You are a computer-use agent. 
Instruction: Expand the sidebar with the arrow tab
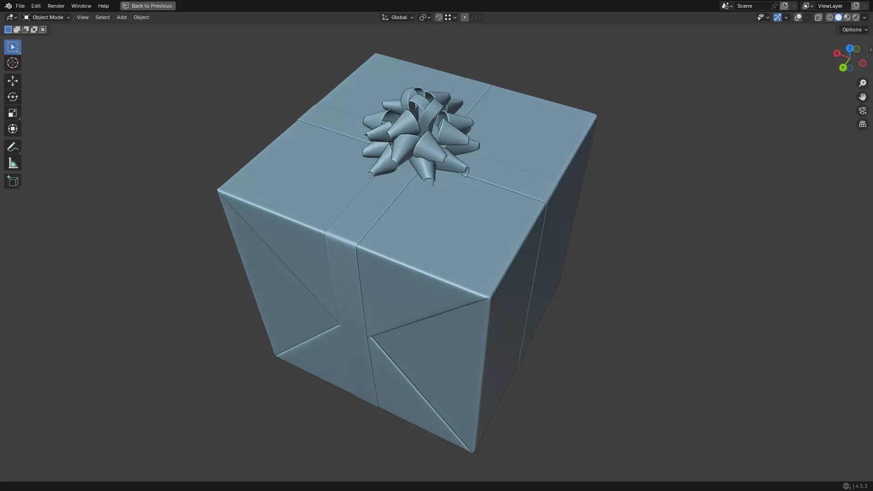pyautogui.click(x=870, y=50)
